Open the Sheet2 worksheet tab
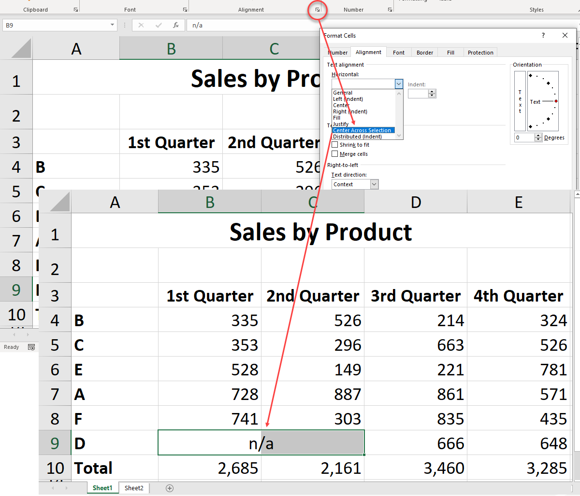Image resolution: width=580 pixels, height=496 pixels. click(x=134, y=488)
